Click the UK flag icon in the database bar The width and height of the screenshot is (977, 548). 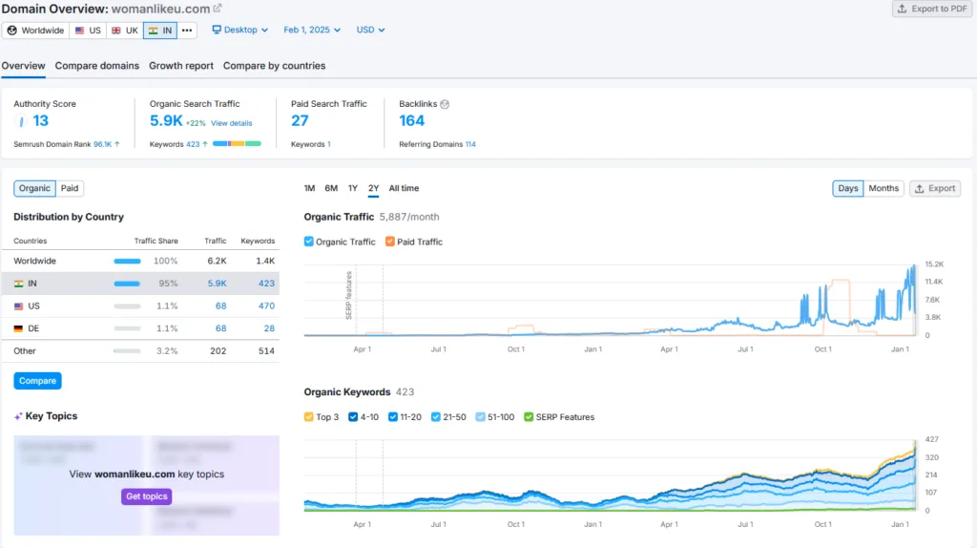(115, 30)
